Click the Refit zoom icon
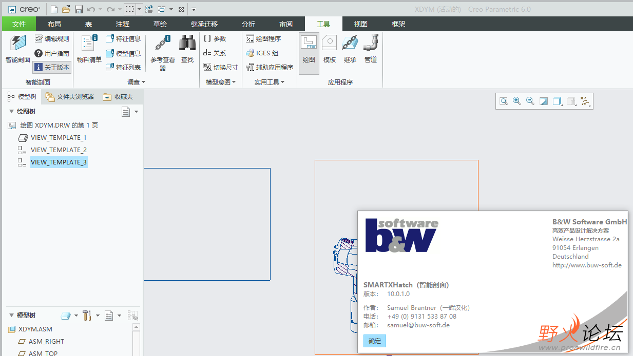Screen dimensions: 633x356 [x=504, y=101]
